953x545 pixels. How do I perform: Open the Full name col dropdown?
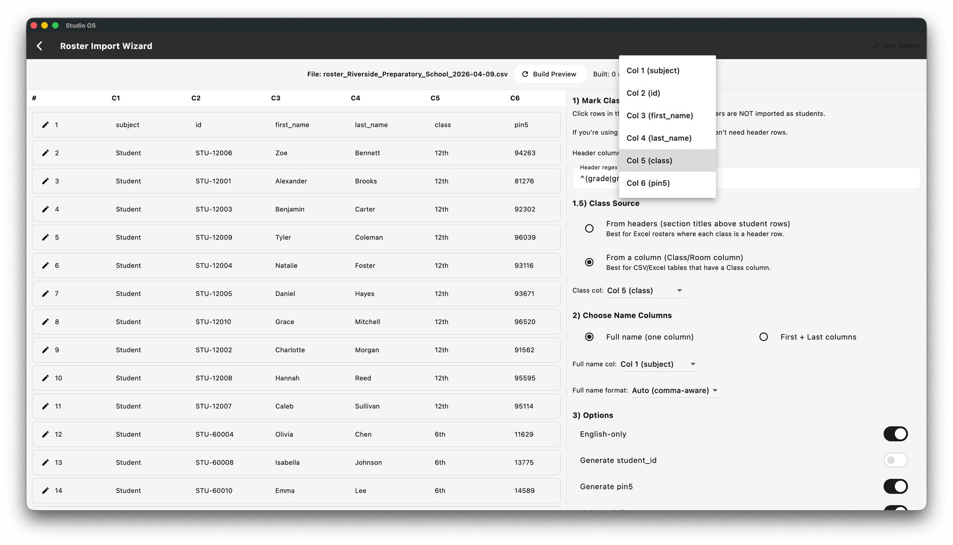click(658, 364)
